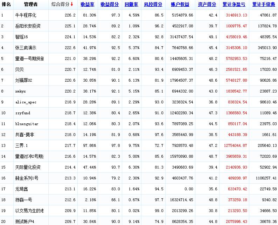Viewport: 278px width, 225px height.
Task: Open the 岳阳长安投资 manager entry
Action: (28, 26)
